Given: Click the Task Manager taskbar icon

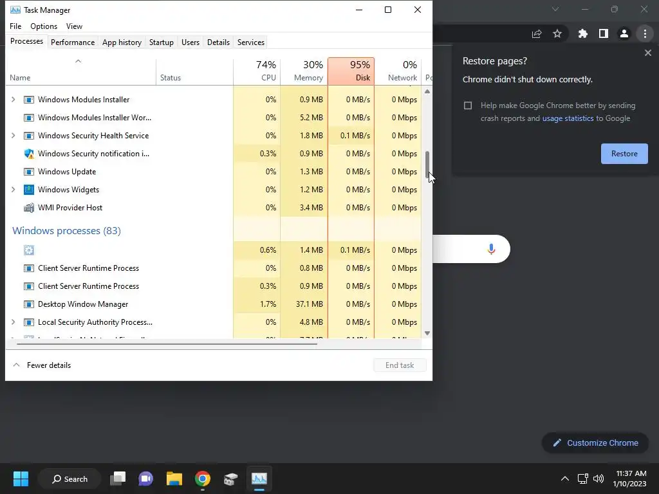Looking at the screenshot, I should click(259, 479).
